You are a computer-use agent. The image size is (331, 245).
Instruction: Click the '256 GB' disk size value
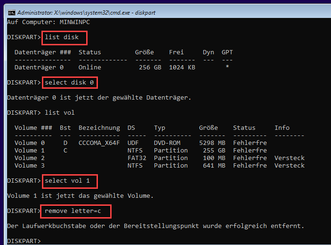(x=150, y=68)
